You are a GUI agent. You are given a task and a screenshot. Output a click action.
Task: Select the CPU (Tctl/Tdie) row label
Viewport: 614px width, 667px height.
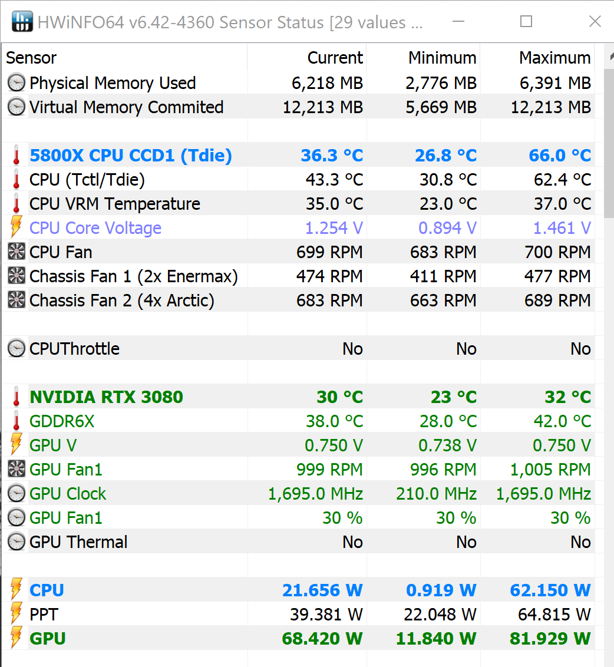tap(87, 180)
